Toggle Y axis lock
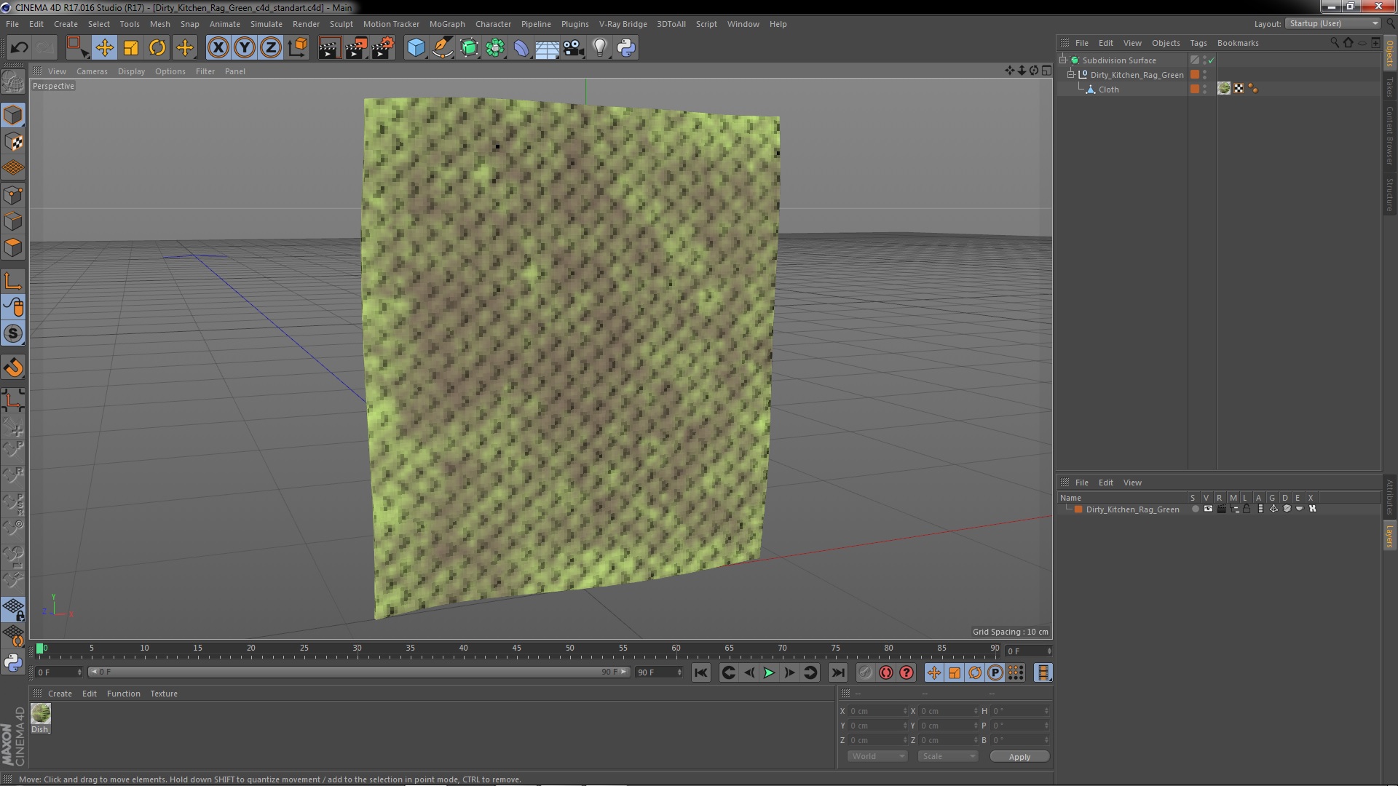The image size is (1398, 786). (245, 48)
